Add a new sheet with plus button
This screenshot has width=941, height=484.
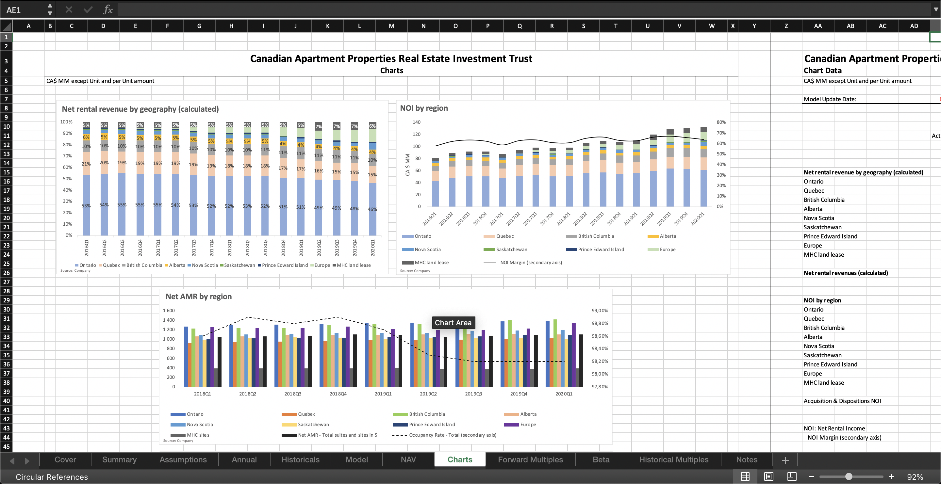pyautogui.click(x=785, y=460)
